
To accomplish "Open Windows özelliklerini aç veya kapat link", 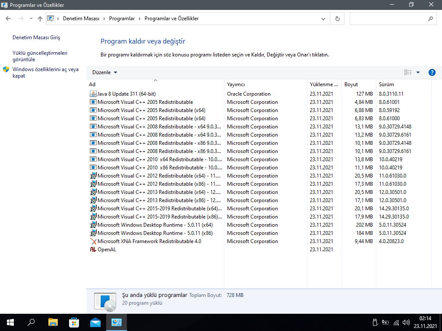I will (x=45, y=72).
